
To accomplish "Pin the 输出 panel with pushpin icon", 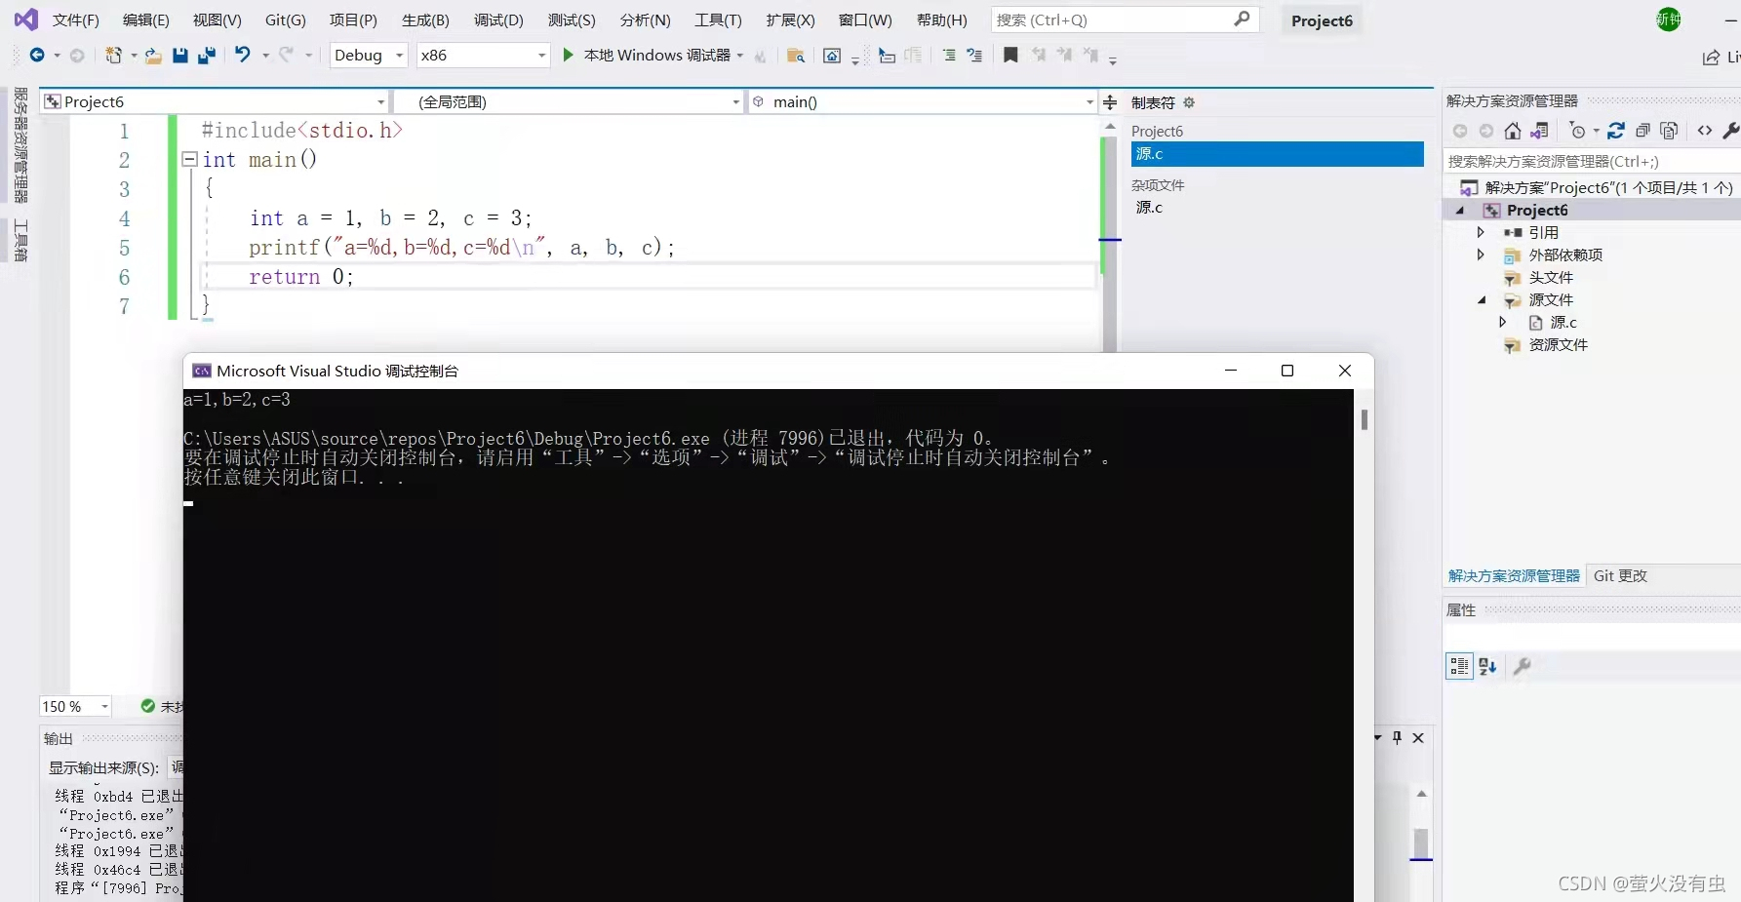I will tap(1397, 738).
